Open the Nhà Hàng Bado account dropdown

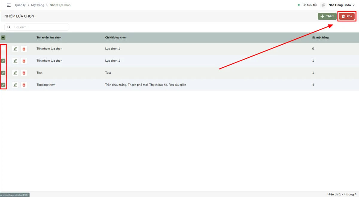[x=342, y=5]
